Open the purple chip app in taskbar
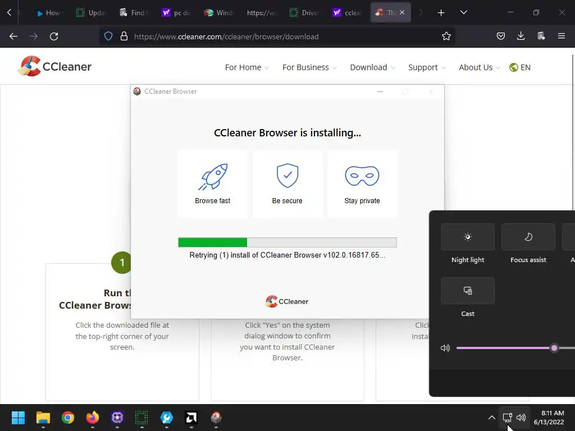The height and width of the screenshot is (431, 575). 117,418
